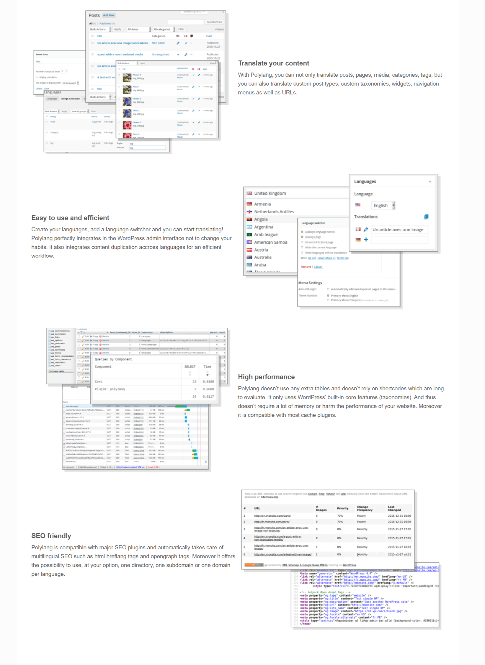Check 'Automatically add new top-level pages to this menu'

328,289
